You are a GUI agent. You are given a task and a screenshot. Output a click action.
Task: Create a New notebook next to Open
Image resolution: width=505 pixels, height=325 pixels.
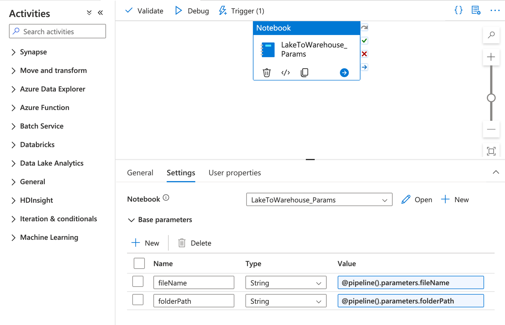[455, 199]
